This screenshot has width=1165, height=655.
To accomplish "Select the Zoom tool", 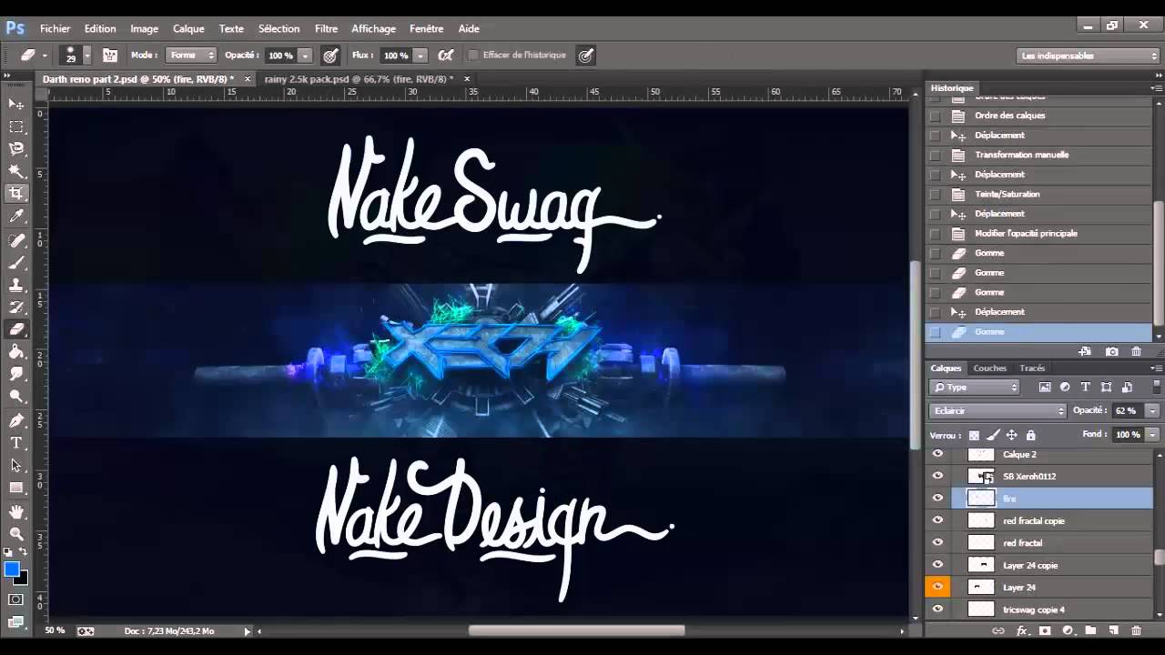I will [16, 534].
